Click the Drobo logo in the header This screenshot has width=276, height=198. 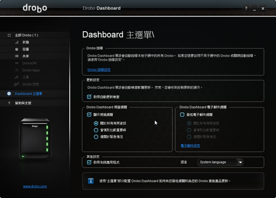pyautogui.click(x=35, y=8)
